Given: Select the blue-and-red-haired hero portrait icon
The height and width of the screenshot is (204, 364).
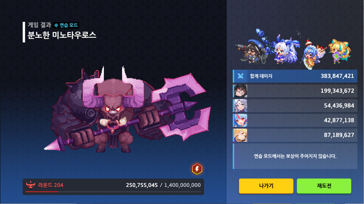Looking at the screenshot, I should 240,120.
